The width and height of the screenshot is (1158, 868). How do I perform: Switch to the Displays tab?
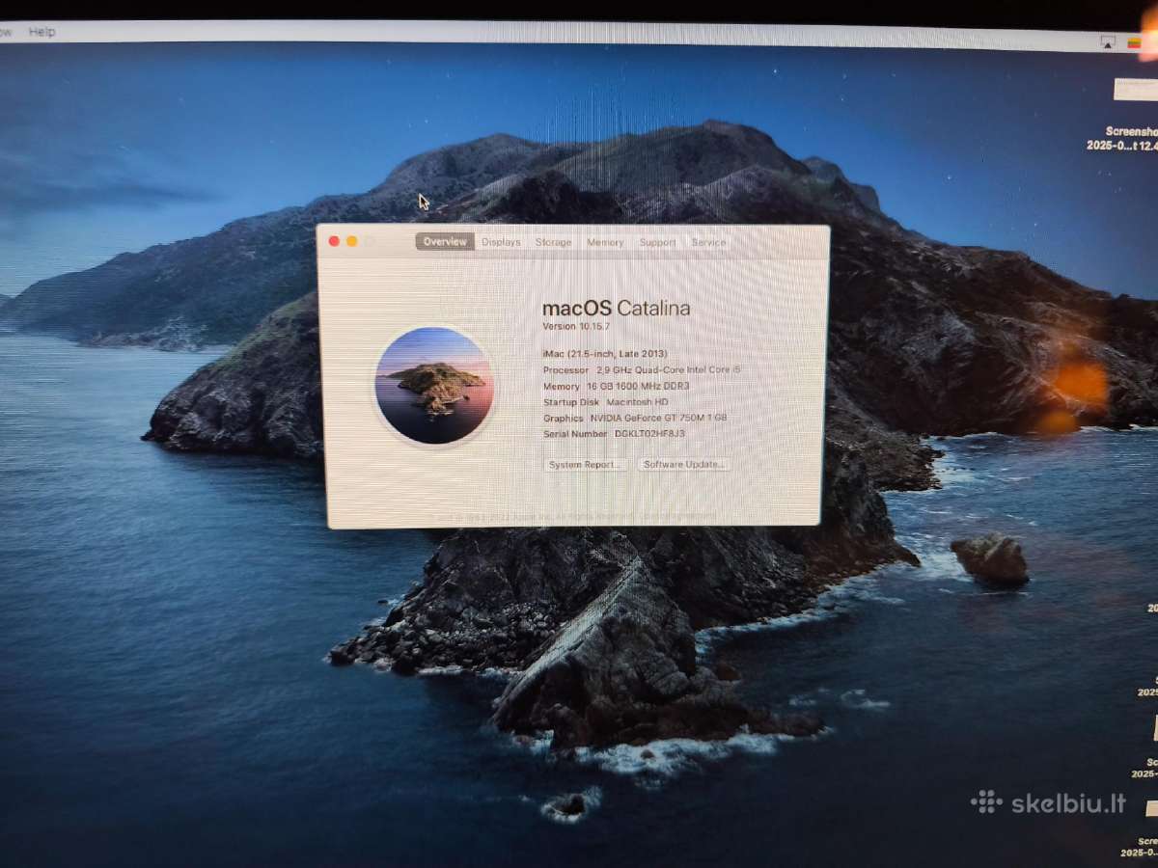(501, 242)
